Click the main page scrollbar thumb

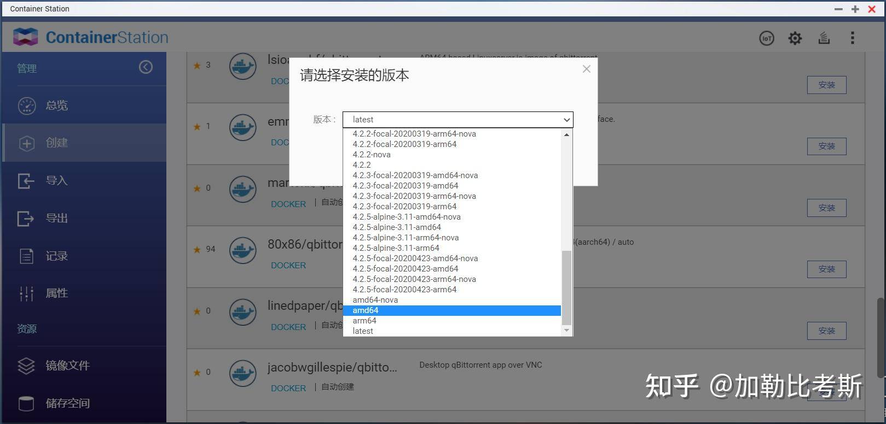tap(881, 337)
